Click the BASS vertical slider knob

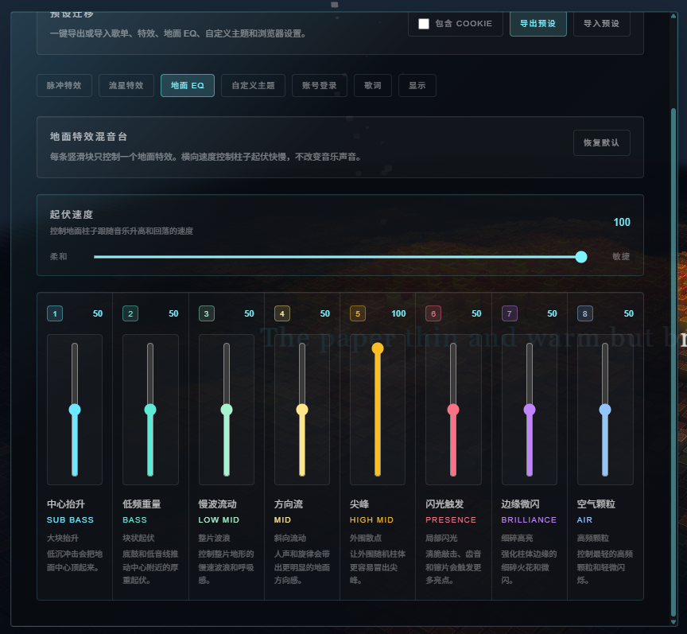tap(150, 410)
